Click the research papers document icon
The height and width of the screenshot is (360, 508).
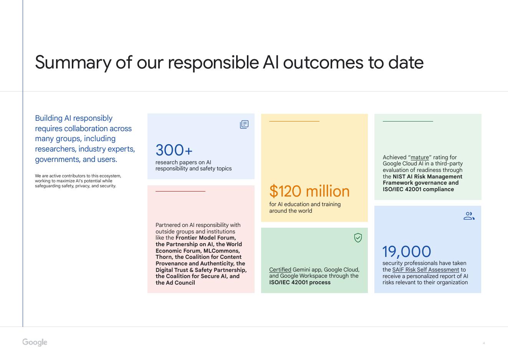coord(244,124)
